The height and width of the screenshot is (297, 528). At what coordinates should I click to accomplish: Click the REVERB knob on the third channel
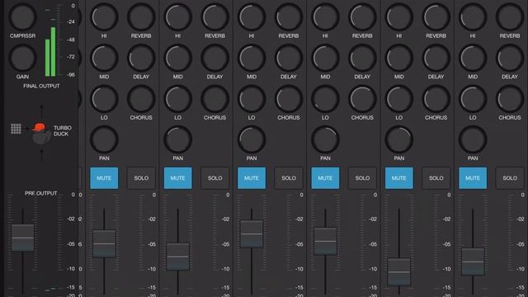pyautogui.click(x=289, y=16)
